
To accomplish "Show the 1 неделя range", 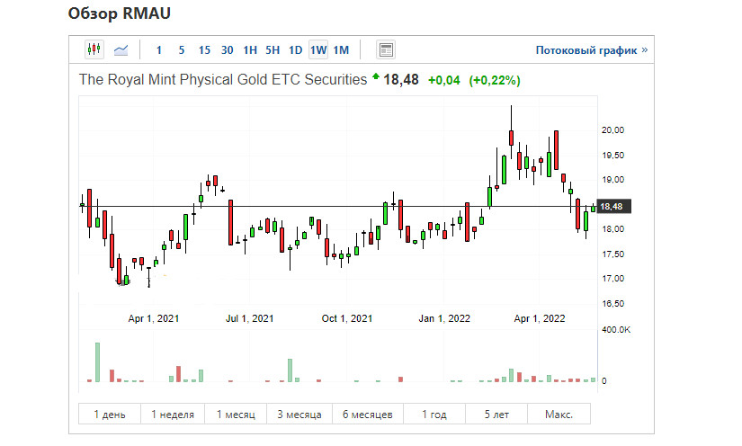I will pos(173,414).
